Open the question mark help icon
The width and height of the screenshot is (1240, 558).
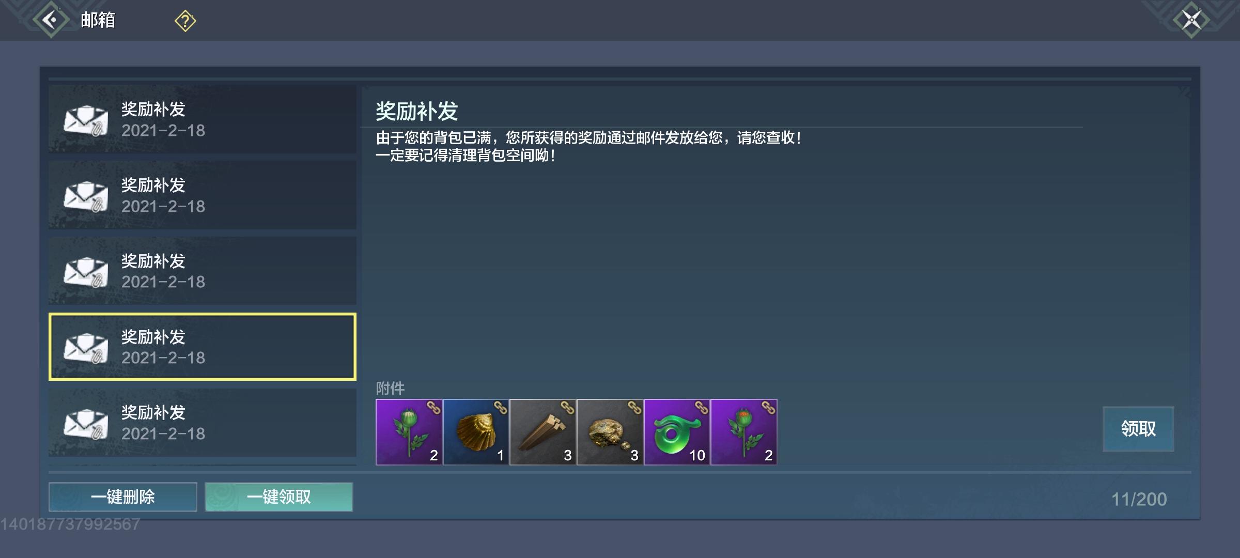point(185,21)
